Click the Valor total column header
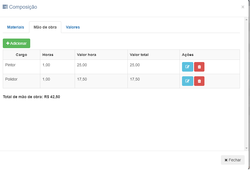The height and width of the screenshot is (170, 250). click(x=139, y=55)
